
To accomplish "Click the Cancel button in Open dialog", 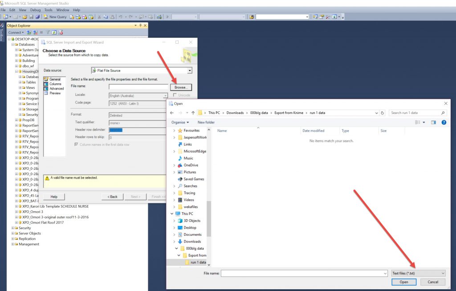I will (x=432, y=282).
